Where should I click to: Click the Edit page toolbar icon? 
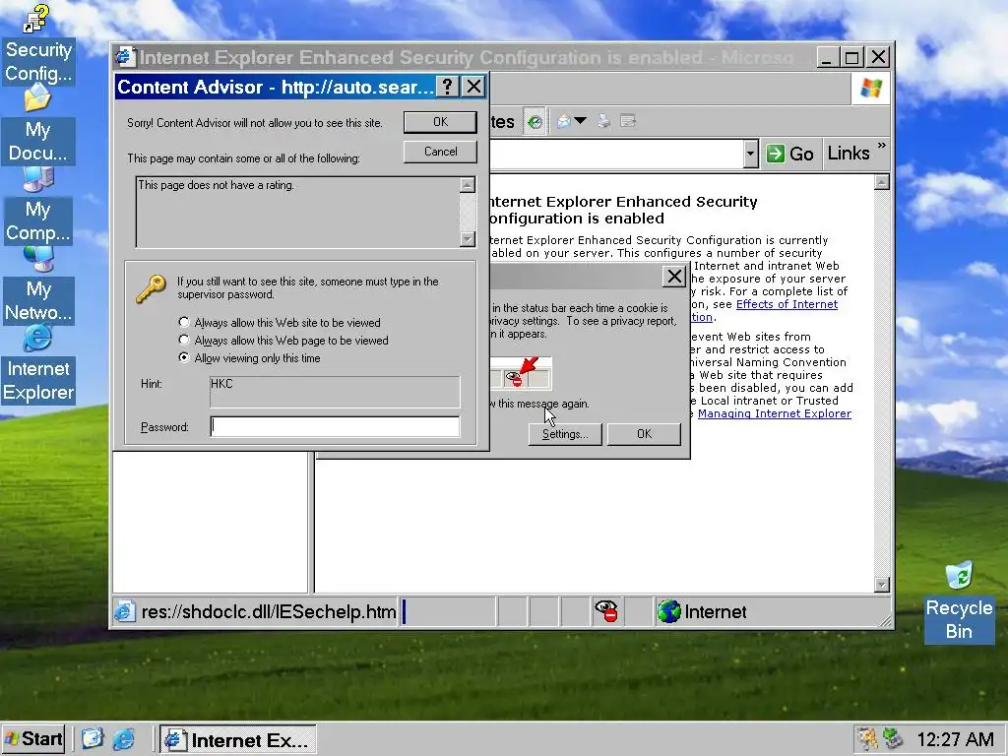coord(628,121)
